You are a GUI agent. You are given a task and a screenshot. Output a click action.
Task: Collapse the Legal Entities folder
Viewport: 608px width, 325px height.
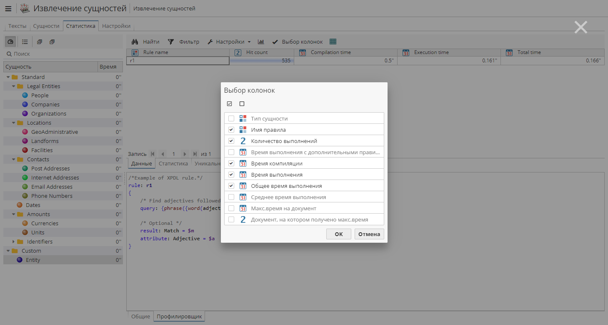point(13,86)
